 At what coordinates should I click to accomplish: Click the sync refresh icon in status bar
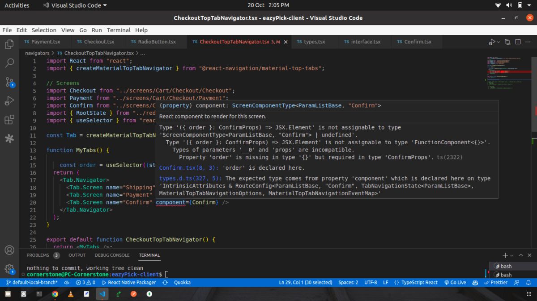click(x=165, y=282)
